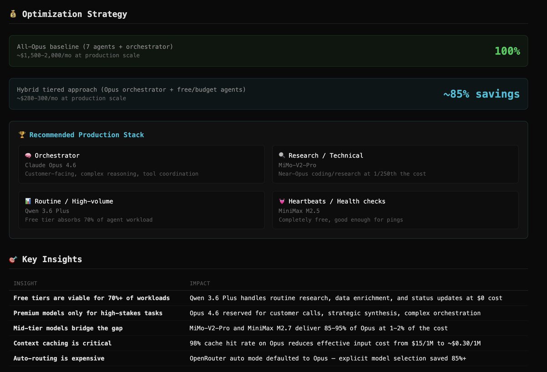Click the magnifier icon on Research / Technical card
The width and height of the screenshot is (547, 372).
[282, 156]
